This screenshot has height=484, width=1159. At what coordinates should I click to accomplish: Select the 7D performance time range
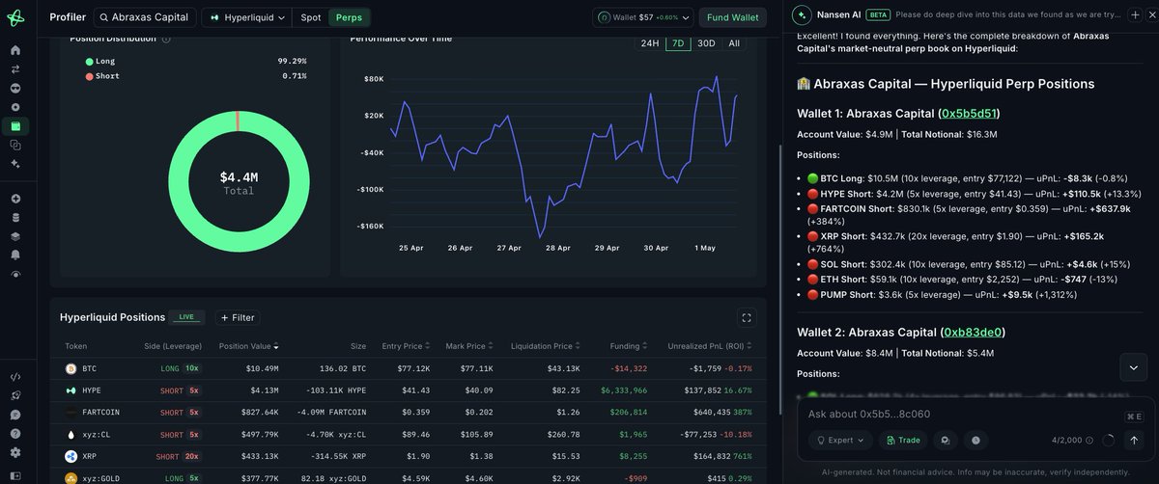pyautogui.click(x=678, y=43)
